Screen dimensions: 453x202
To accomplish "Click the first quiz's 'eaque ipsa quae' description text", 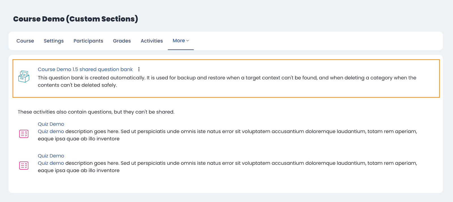I will pyautogui.click(x=79, y=139).
